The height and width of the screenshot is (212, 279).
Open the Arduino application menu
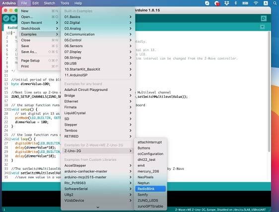pos(9,3)
